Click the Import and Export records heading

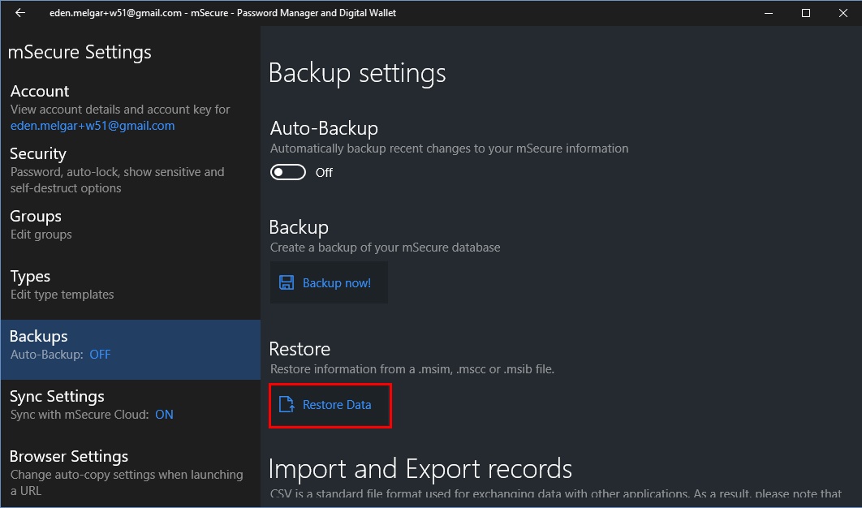tap(420, 469)
